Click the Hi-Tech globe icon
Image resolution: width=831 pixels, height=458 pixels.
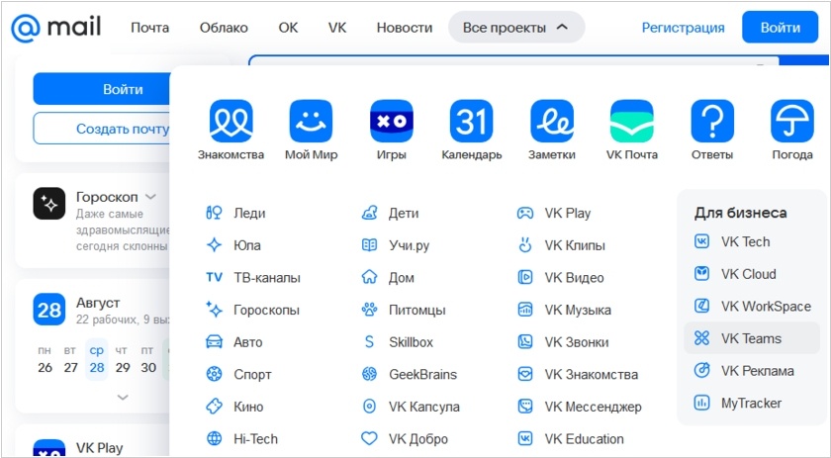pyautogui.click(x=214, y=439)
